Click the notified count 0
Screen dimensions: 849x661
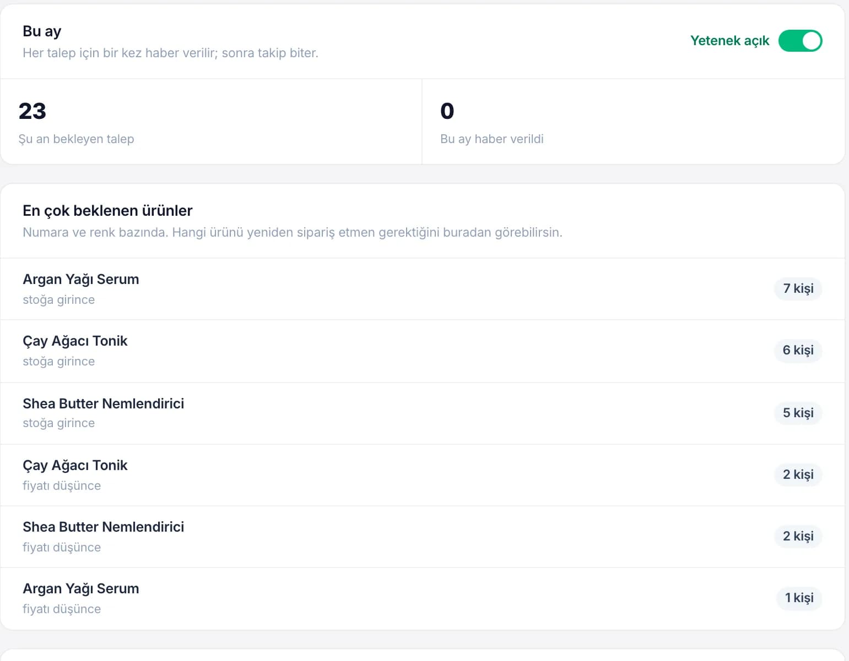coord(447,111)
